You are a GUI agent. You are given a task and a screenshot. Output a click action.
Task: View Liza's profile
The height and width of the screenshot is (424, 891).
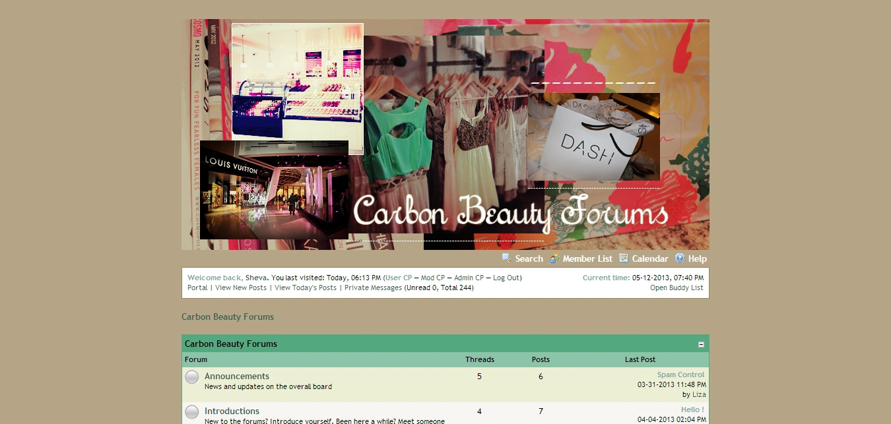tap(699, 394)
